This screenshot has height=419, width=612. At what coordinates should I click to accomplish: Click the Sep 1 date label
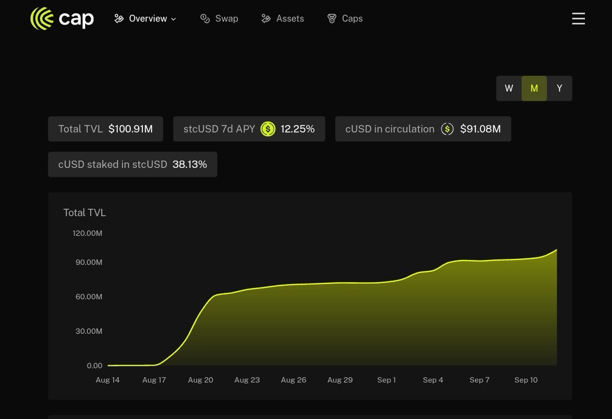click(x=387, y=380)
